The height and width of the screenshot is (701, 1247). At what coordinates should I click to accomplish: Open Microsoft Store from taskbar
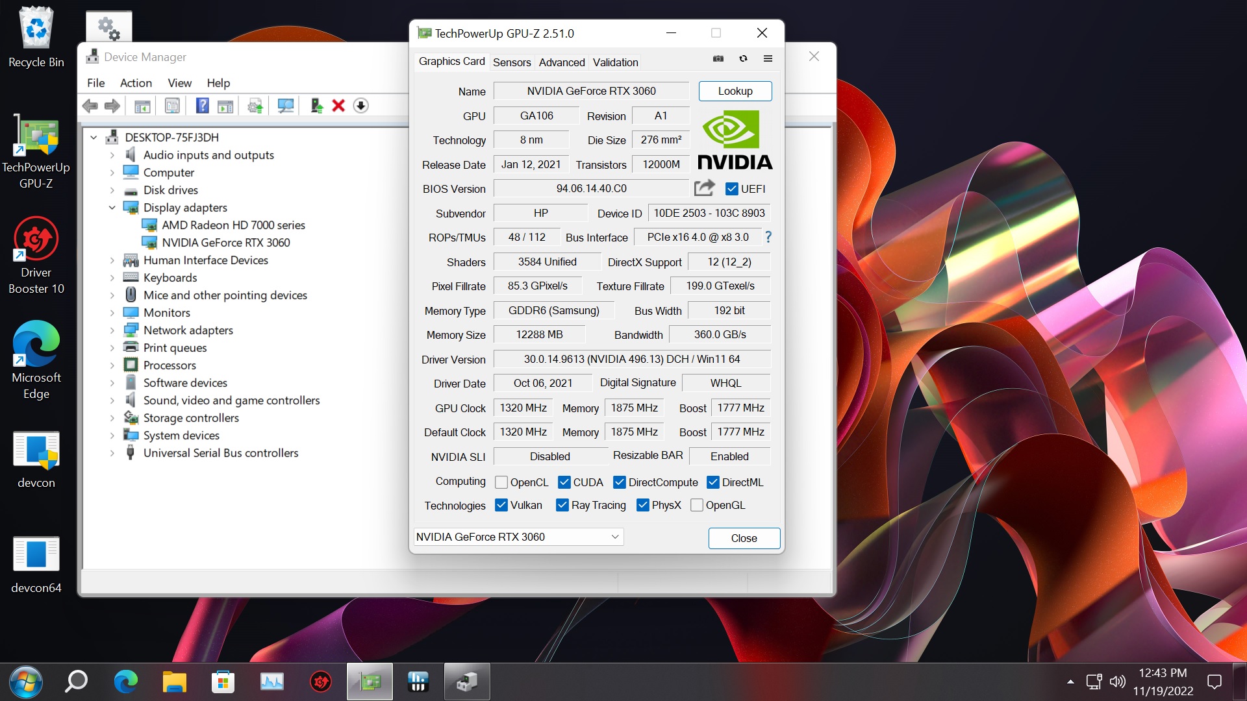tap(223, 682)
